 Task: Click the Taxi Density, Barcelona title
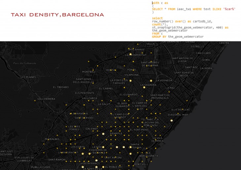(57, 15)
